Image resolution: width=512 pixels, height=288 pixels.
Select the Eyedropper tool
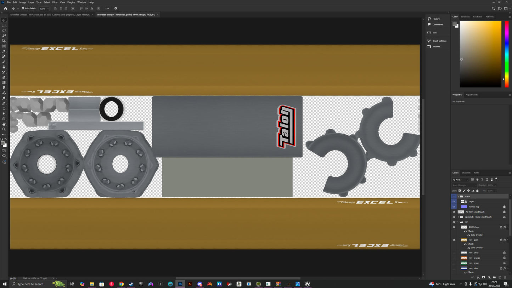pyautogui.click(x=4, y=51)
